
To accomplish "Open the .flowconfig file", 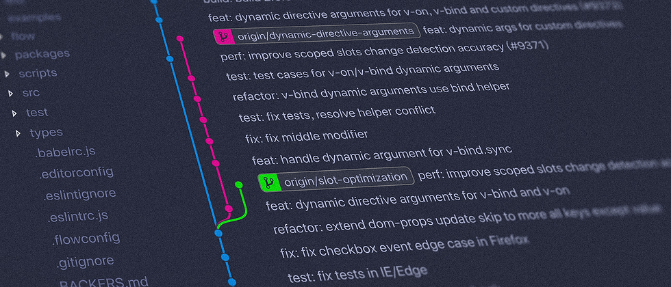I will tap(86, 239).
